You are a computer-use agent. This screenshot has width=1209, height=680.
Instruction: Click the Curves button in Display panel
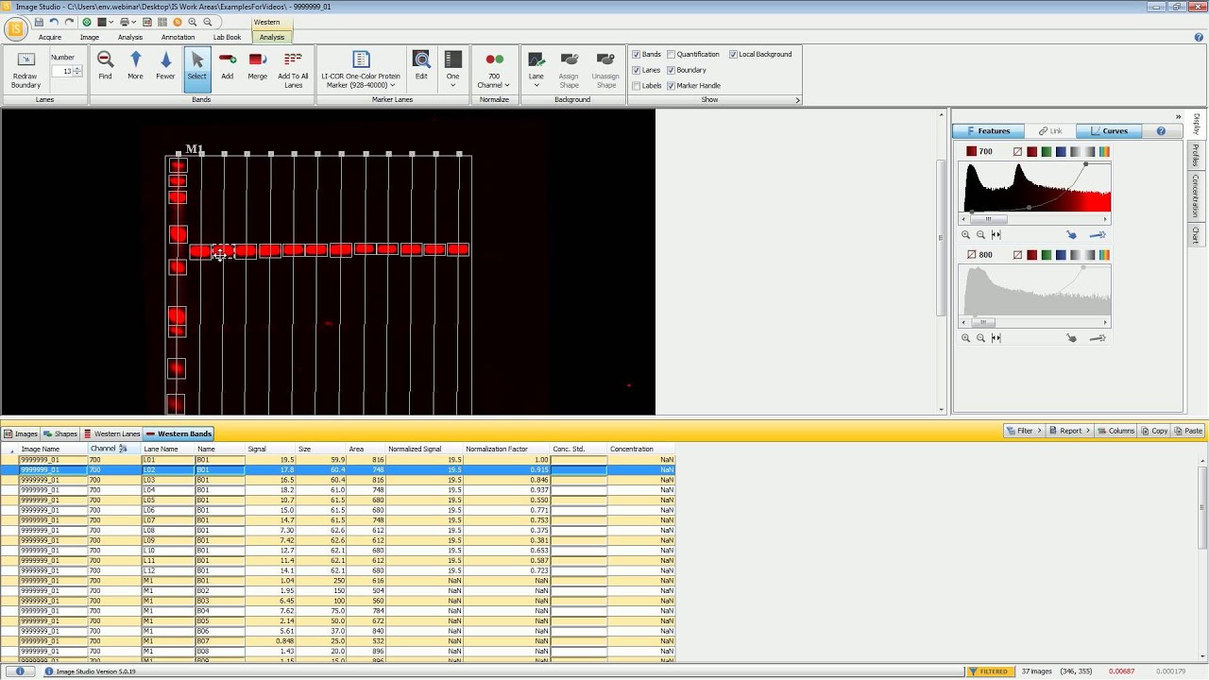point(1109,131)
